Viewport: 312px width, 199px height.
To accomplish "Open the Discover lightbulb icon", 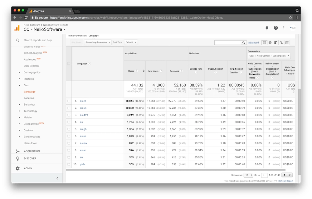I will coord(18,159).
